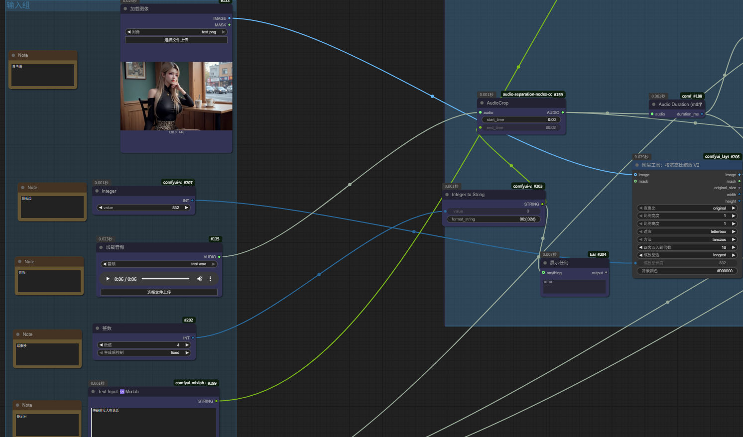Increase Integer value 832 with right arrow
The height and width of the screenshot is (437, 743).
tap(187, 208)
